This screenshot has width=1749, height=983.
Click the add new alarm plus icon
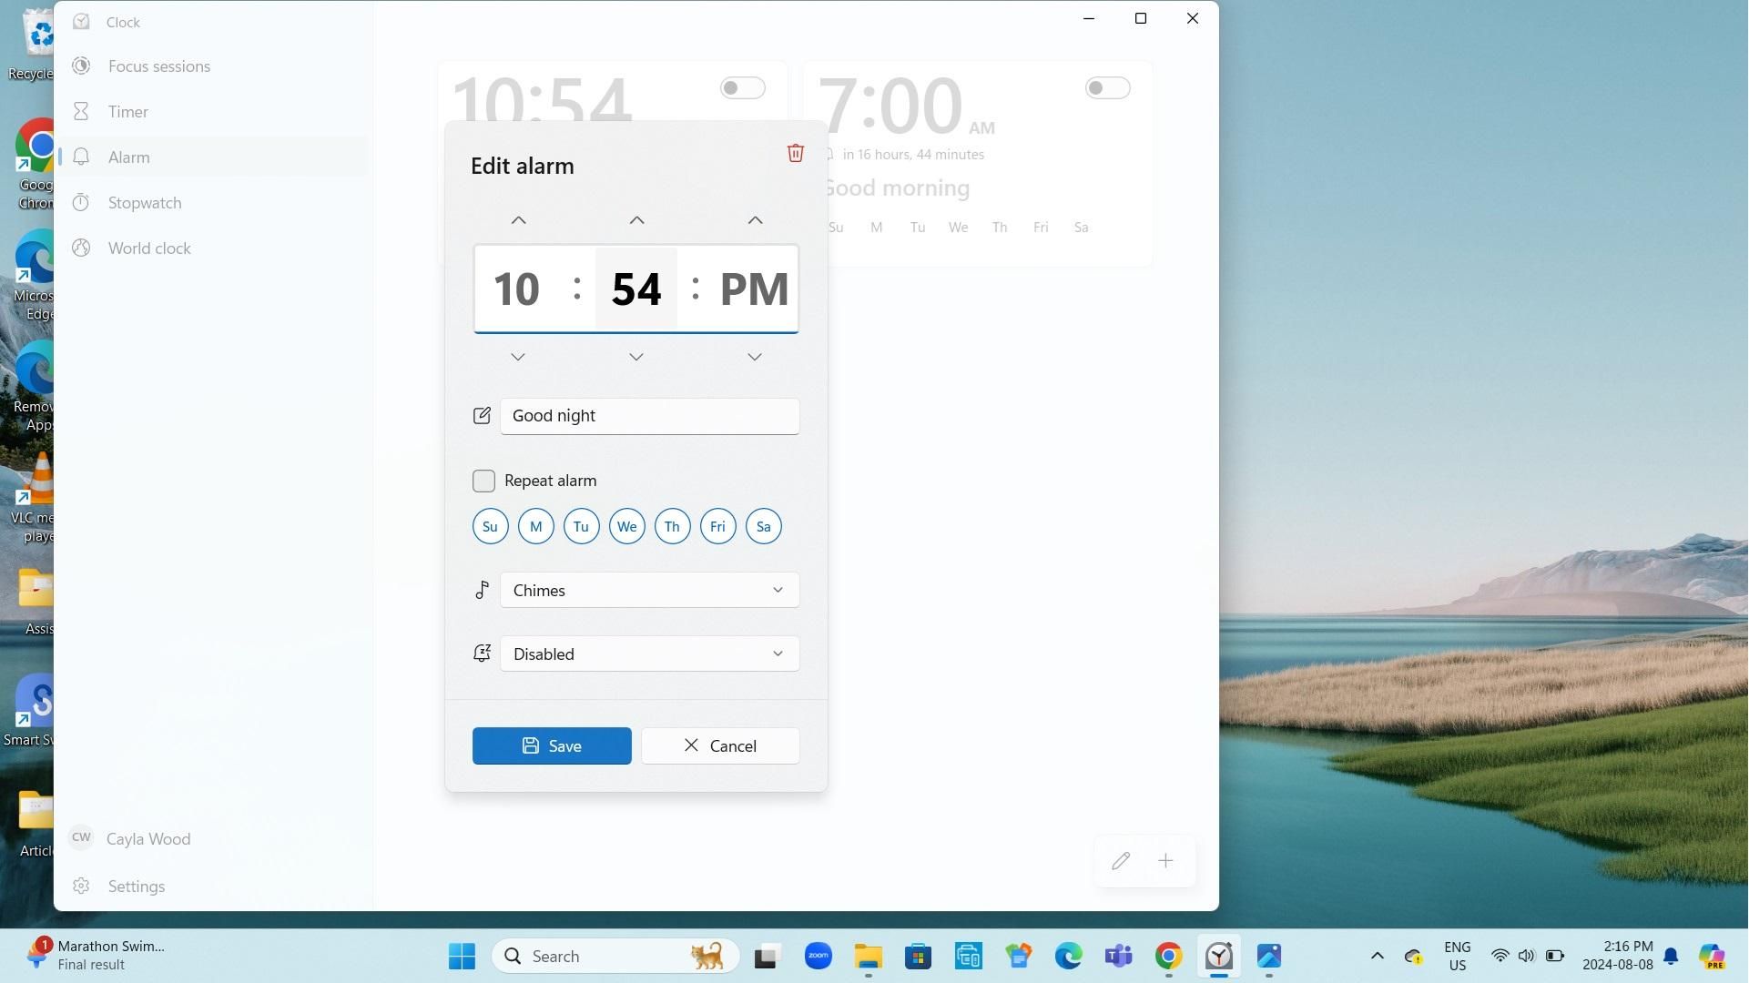pos(1165,861)
